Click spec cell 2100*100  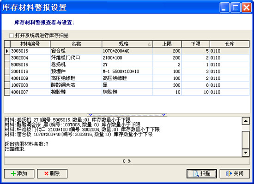coord(127,58)
